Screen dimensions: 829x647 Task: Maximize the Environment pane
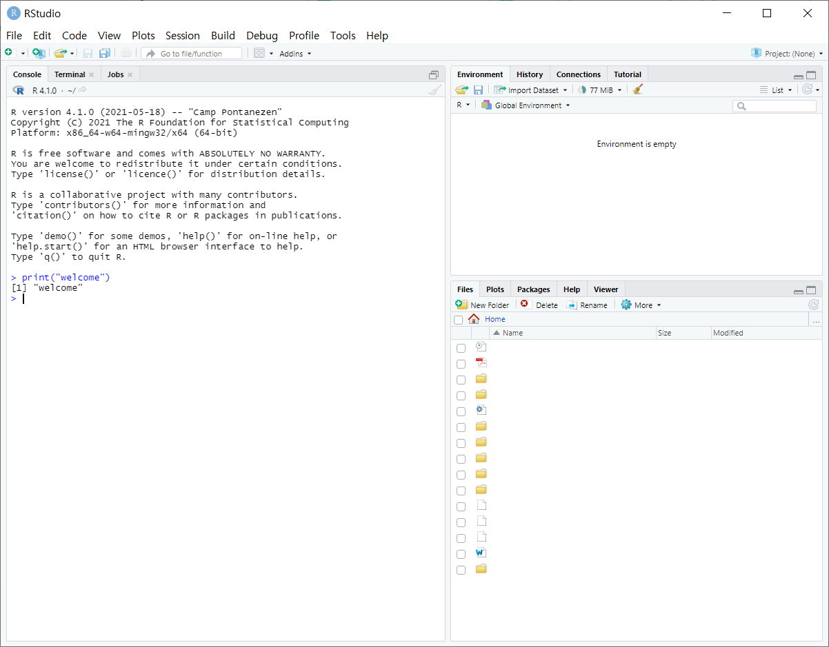tap(811, 75)
